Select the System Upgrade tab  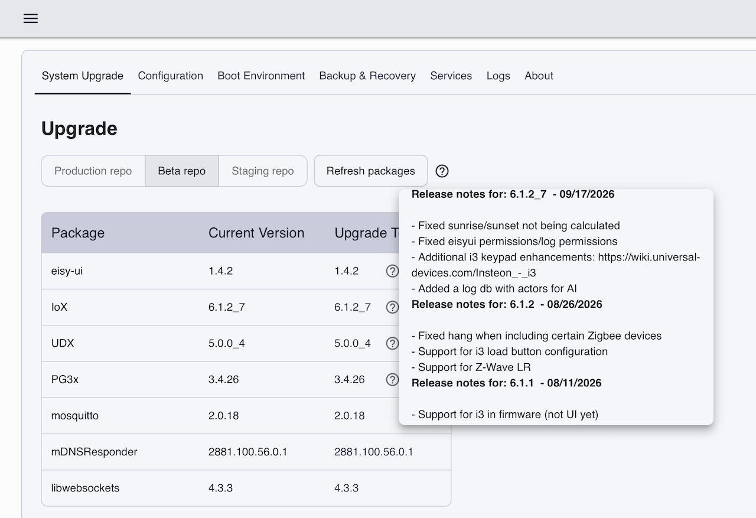(x=83, y=76)
